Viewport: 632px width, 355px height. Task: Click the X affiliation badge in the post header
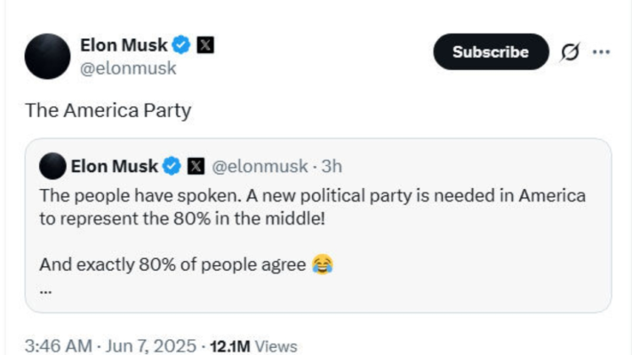(204, 43)
